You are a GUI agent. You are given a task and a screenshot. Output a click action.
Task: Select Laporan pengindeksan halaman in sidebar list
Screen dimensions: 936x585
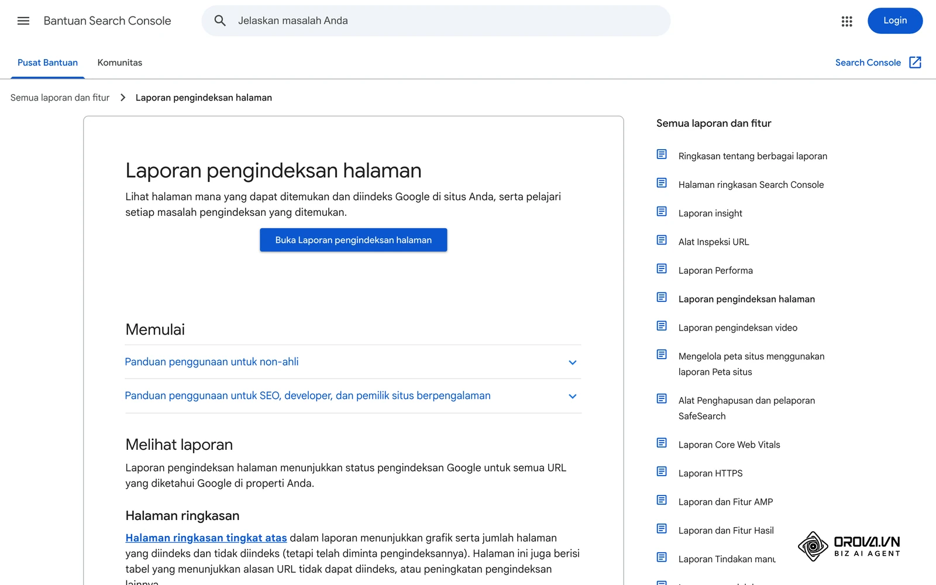[746, 299]
